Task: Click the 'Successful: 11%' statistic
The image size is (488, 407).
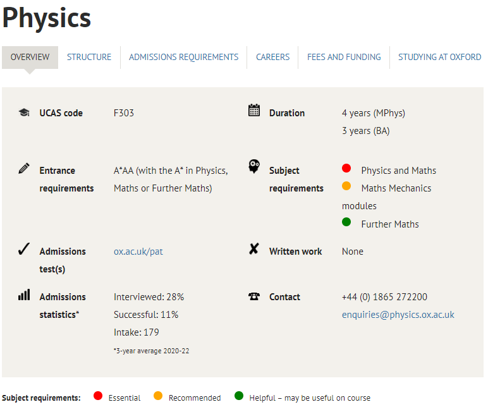Action: tap(146, 315)
